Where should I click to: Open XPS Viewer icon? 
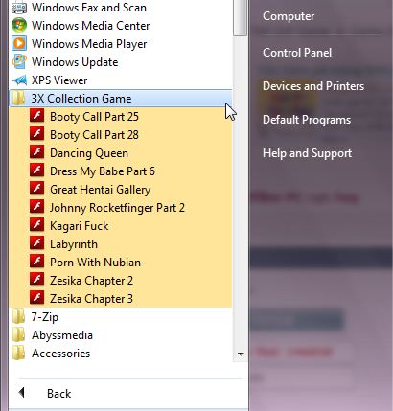(x=19, y=80)
